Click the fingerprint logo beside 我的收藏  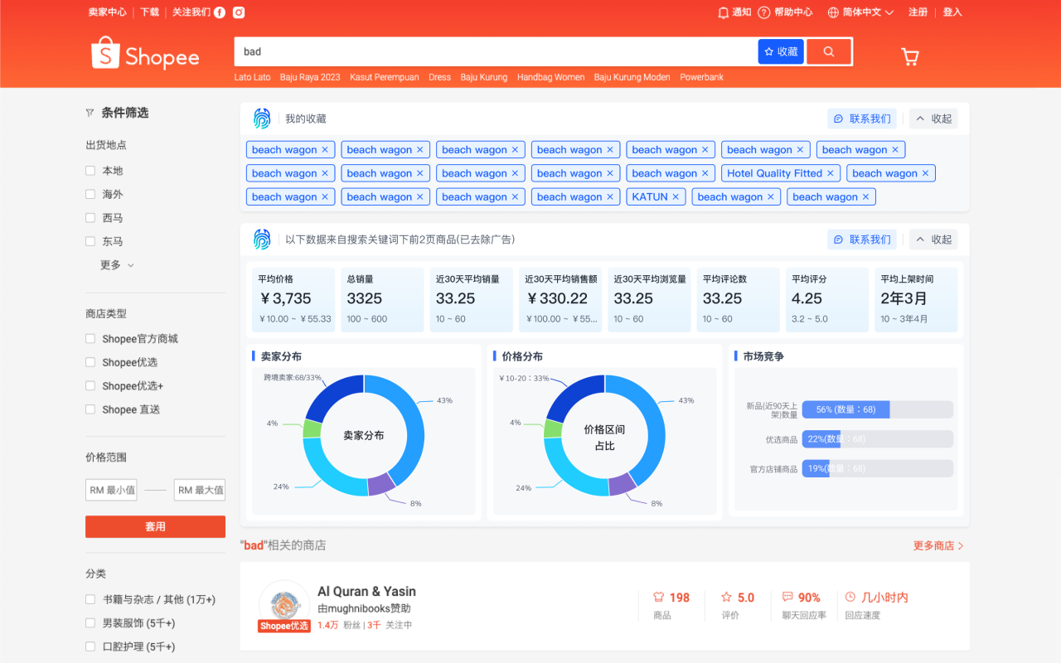point(262,119)
